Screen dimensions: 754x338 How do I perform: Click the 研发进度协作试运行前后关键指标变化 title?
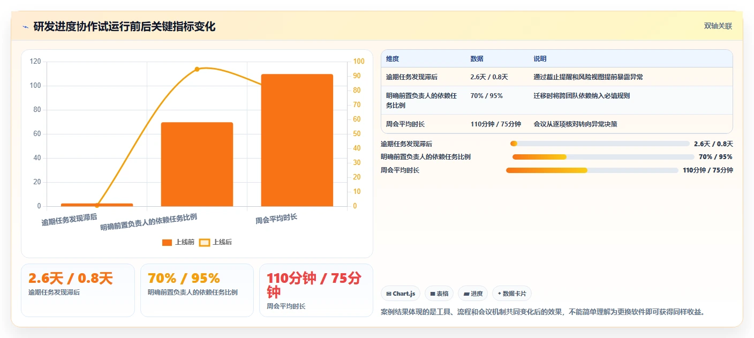pyautogui.click(x=124, y=27)
